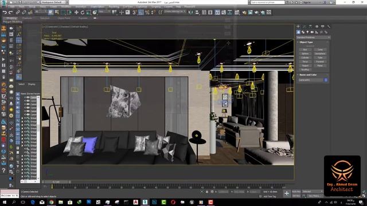The image size is (367, 206).
Task: Click the Plane primitive button
Action: coord(320,66)
